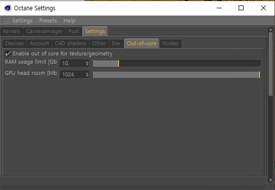
Task: Click the RAM usage limit [Gb] label
Action: 31,62
